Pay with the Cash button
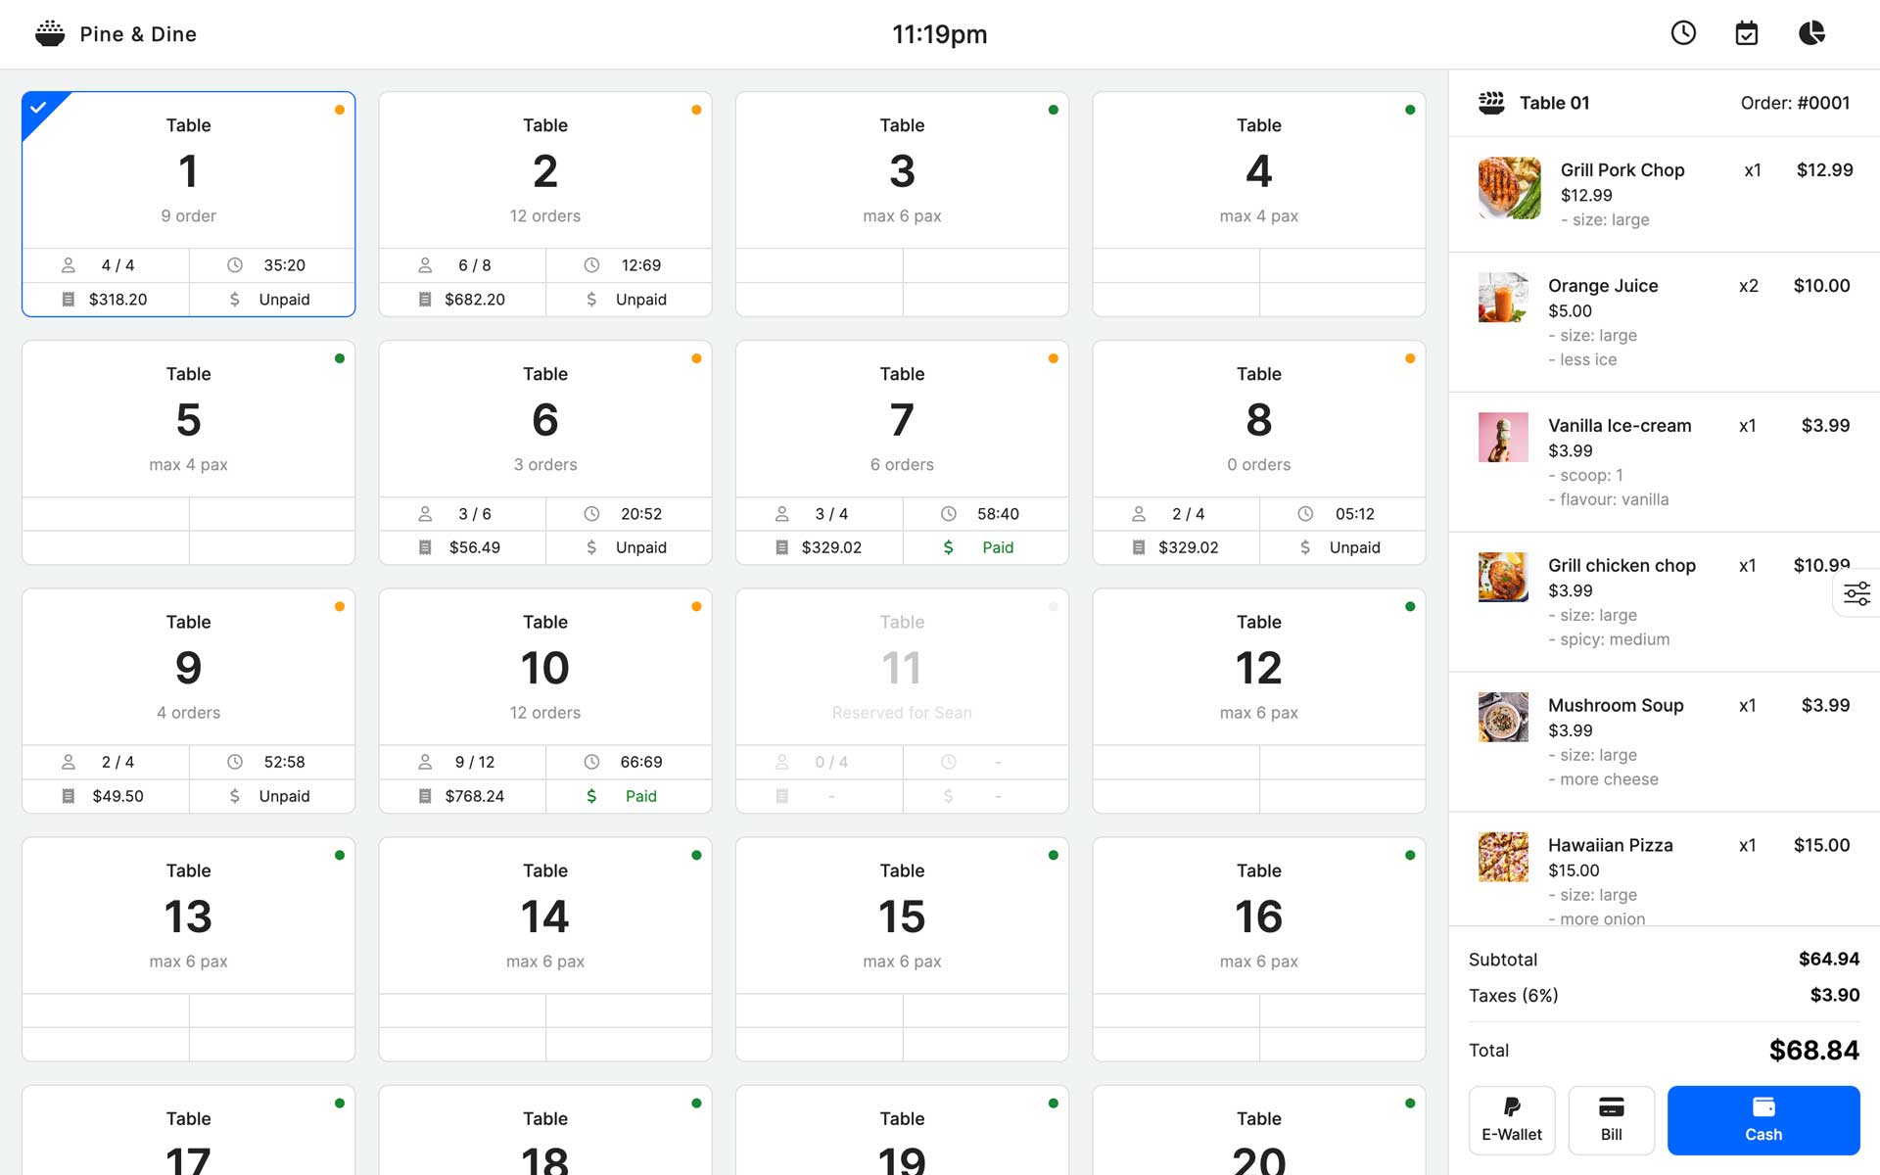1880x1175 pixels. tap(1762, 1119)
